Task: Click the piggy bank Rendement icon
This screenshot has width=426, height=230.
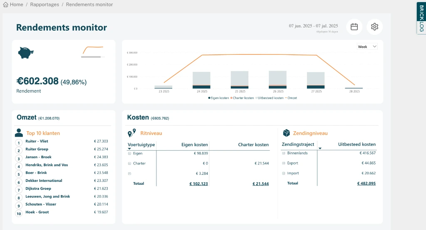Action: click(25, 53)
